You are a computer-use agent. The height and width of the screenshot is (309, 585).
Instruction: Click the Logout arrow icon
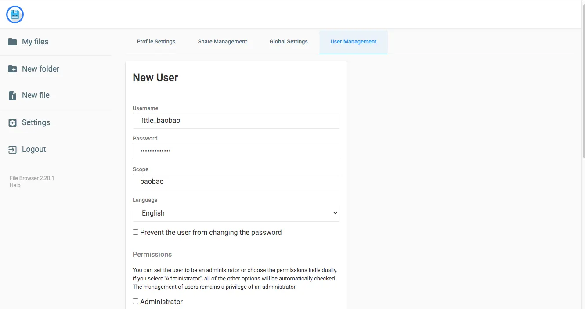(x=13, y=150)
